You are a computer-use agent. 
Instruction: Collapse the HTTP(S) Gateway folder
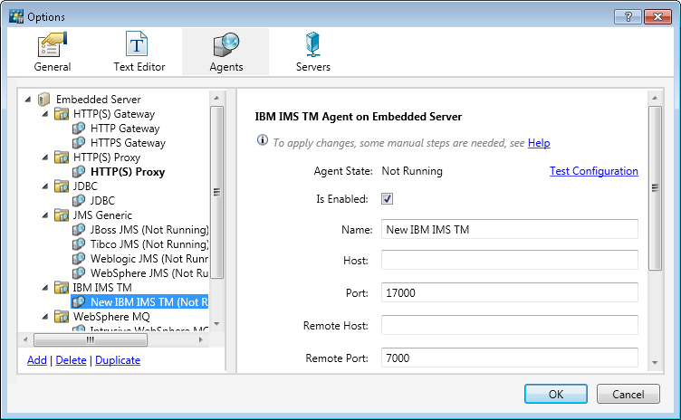click(x=45, y=114)
